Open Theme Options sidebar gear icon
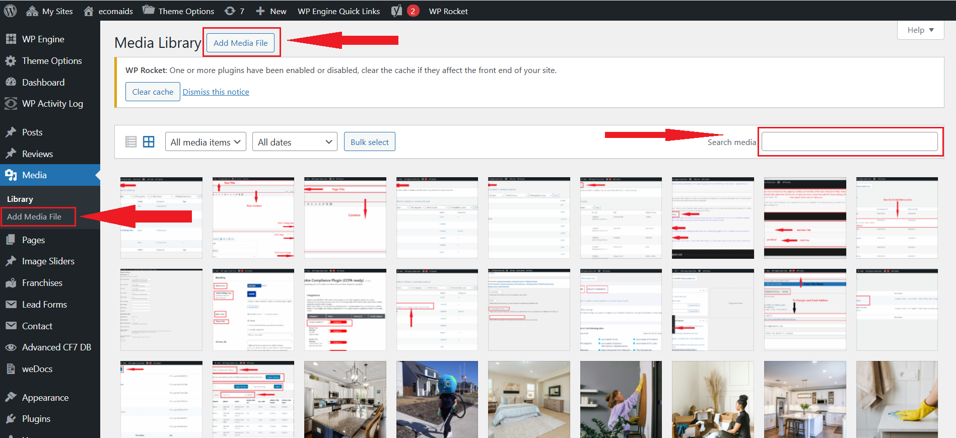956x438 pixels. pos(11,61)
